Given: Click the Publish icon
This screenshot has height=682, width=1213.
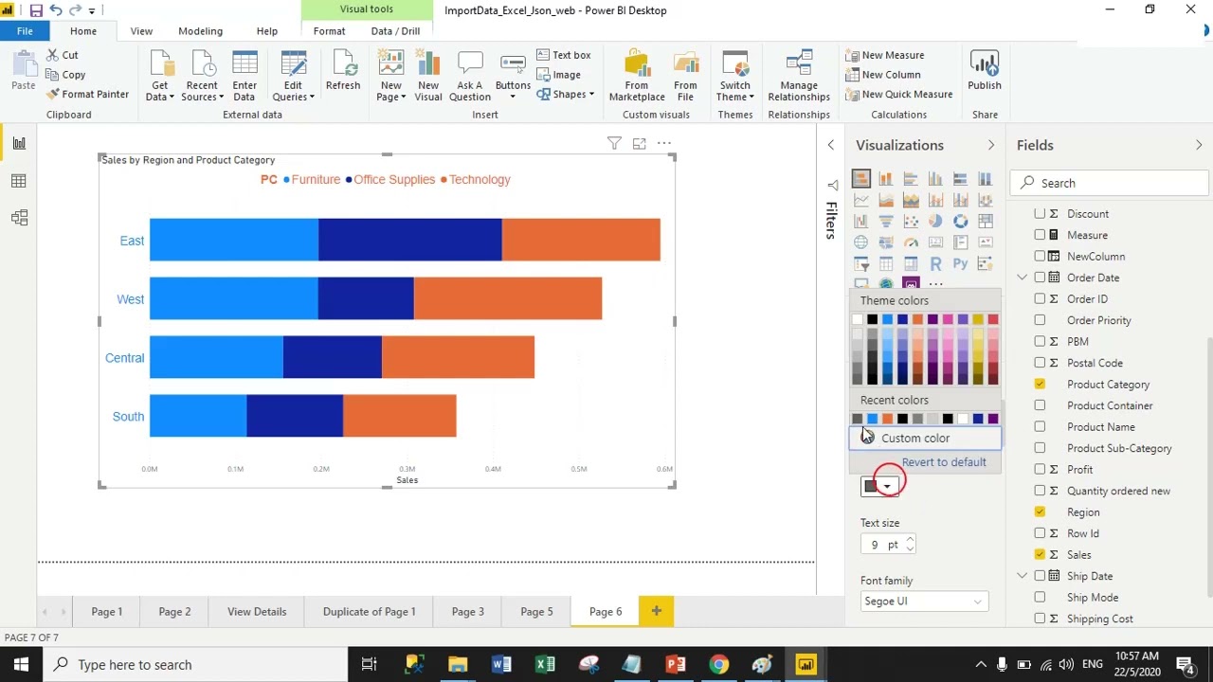Looking at the screenshot, I should 985,71.
